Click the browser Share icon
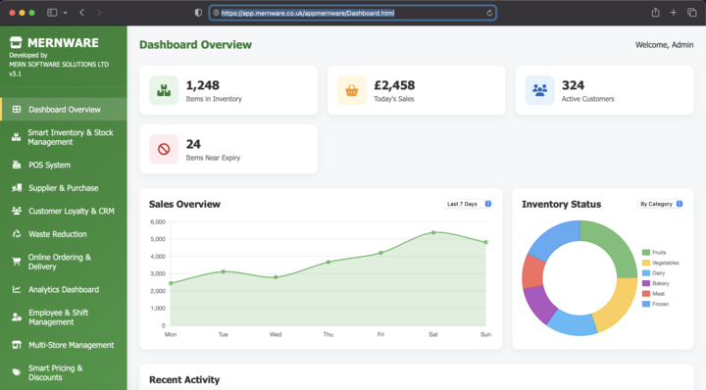The image size is (706, 390). point(656,13)
